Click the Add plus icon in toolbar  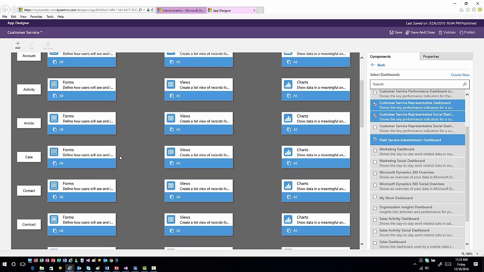click(x=17, y=43)
